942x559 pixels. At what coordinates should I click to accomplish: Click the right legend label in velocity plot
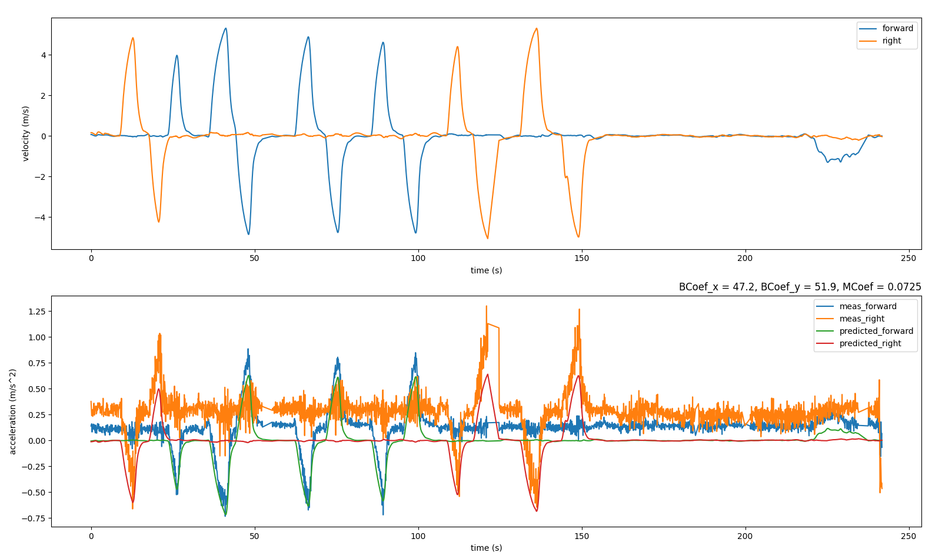891,41
